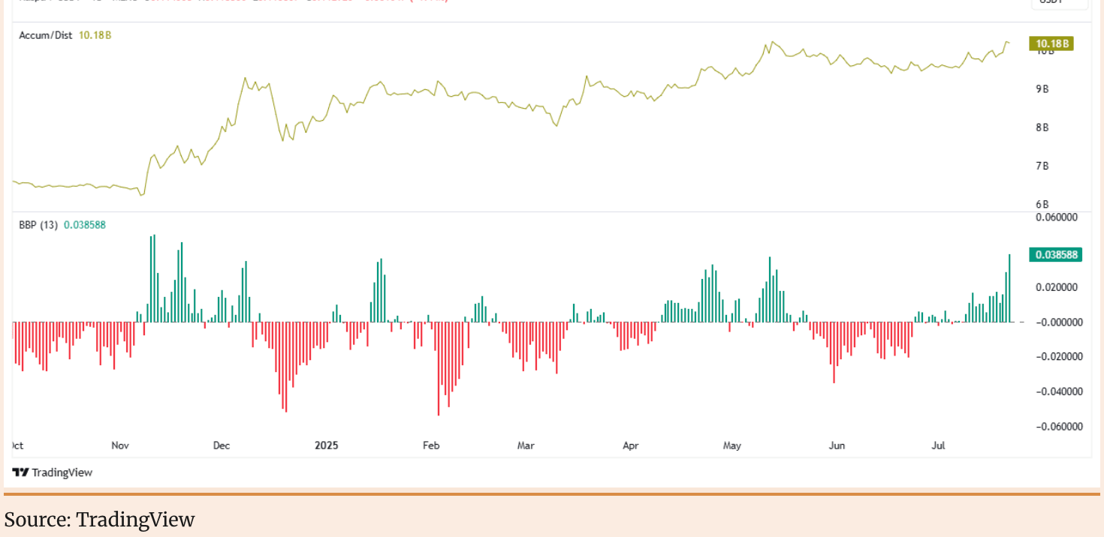Click the 6B level on Accum/Dist scale
1104x537 pixels.
1042,204
